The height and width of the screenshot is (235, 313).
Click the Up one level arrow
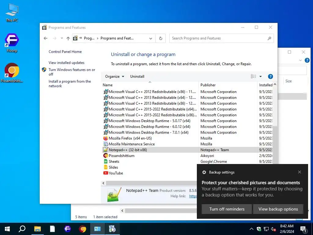click(68, 38)
